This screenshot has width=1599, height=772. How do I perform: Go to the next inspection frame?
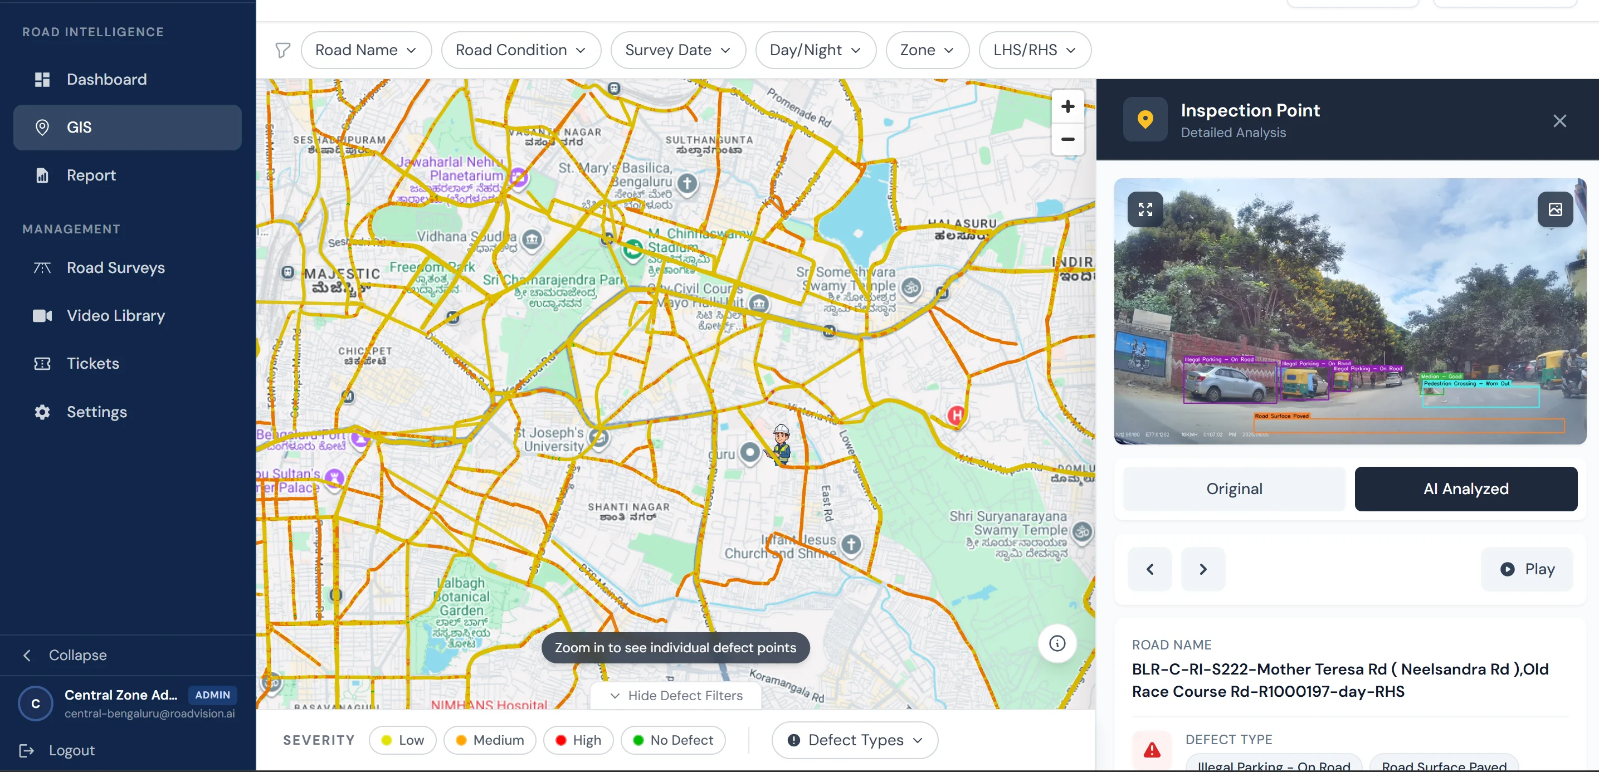[1203, 569]
